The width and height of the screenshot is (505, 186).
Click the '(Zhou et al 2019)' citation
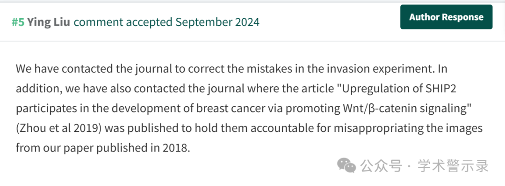point(59,129)
